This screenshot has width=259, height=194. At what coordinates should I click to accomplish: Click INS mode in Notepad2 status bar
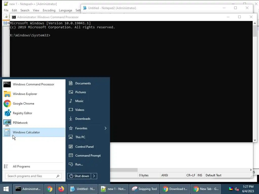point(200,175)
